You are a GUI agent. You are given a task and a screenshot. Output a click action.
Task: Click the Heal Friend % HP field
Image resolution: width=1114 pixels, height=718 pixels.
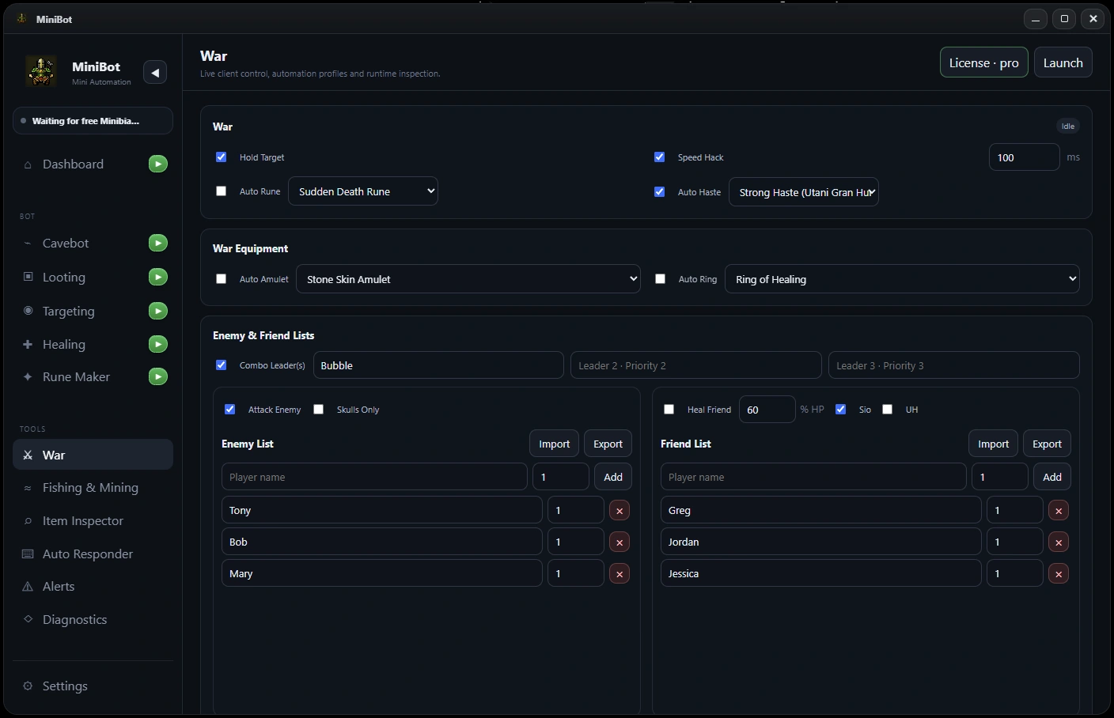[767, 410]
